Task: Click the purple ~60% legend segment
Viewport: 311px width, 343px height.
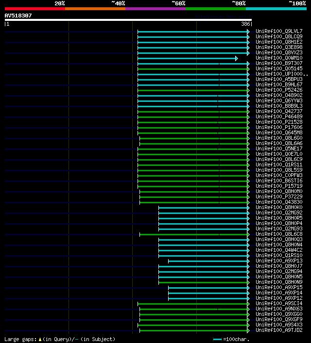Action: pos(155,9)
